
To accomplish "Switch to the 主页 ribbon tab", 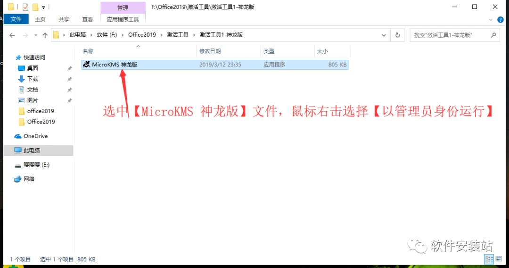I will [x=40, y=19].
